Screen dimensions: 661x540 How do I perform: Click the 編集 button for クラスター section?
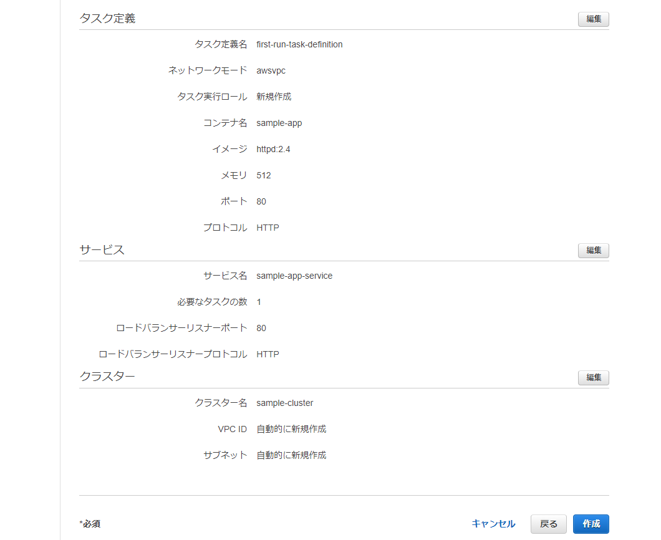click(x=593, y=378)
